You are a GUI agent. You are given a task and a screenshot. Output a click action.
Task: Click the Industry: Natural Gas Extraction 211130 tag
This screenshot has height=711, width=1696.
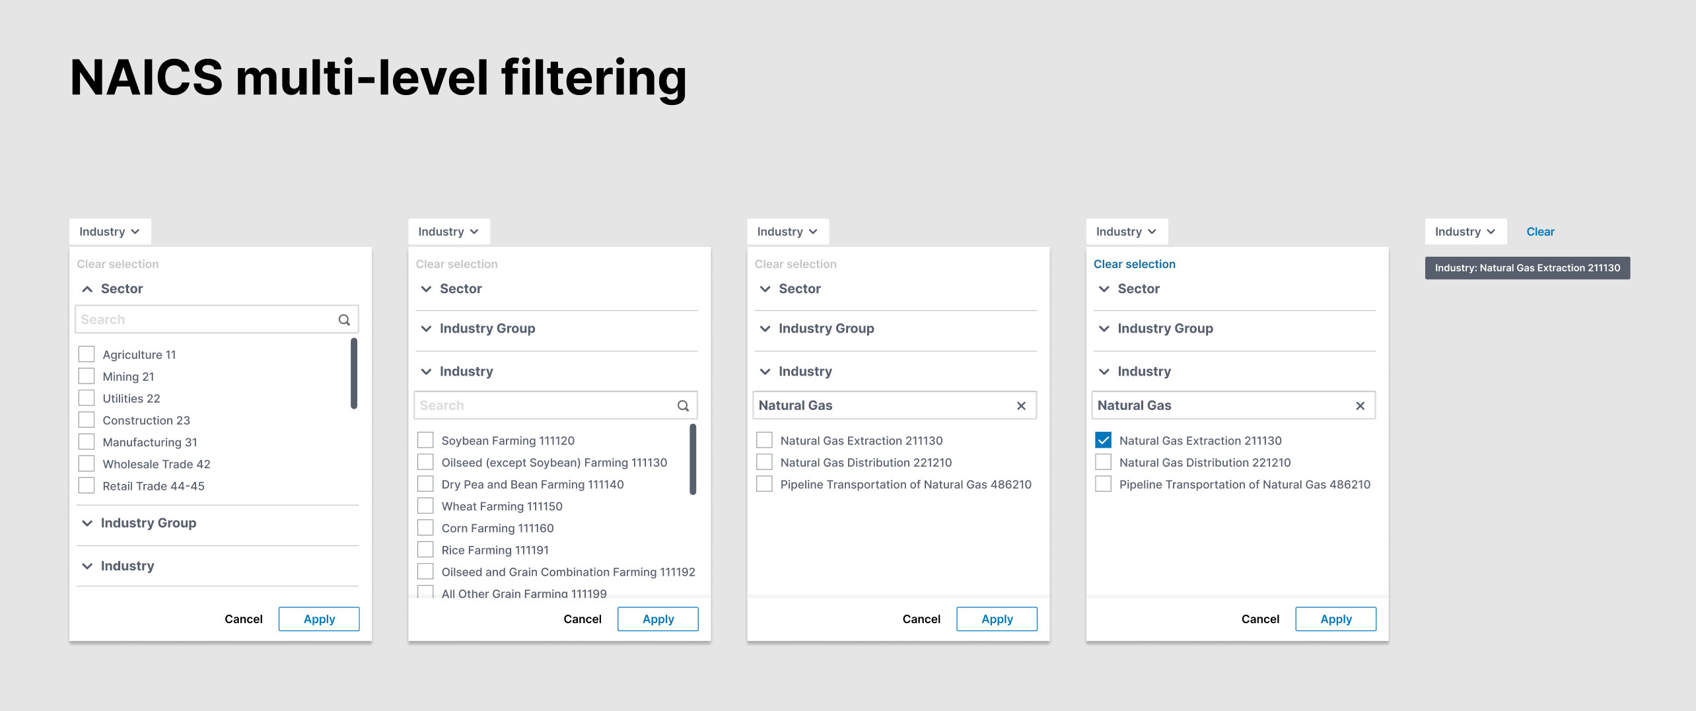(1527, 268)
